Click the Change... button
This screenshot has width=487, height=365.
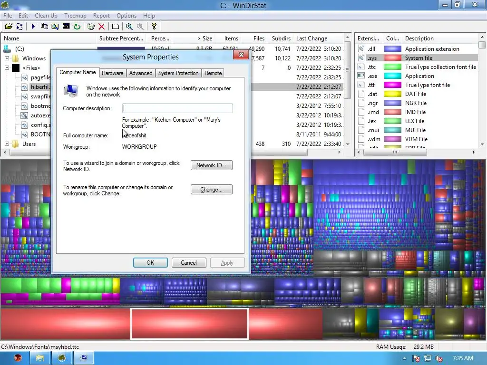(212, 189)
